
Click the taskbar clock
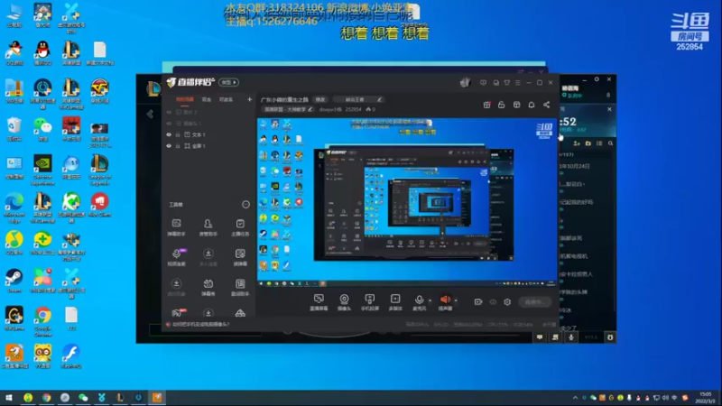point(705,398)
